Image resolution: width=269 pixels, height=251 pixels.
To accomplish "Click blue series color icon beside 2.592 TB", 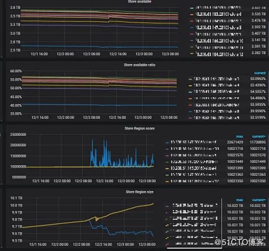I will tap(192, 28).
